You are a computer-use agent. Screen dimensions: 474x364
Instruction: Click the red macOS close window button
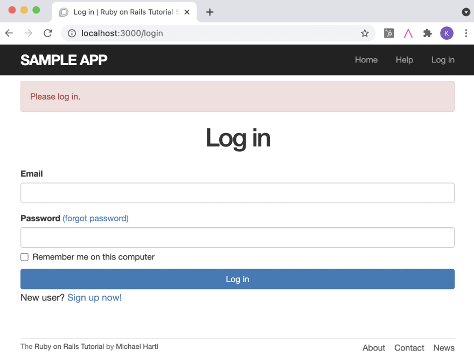[x=12, y=10]
